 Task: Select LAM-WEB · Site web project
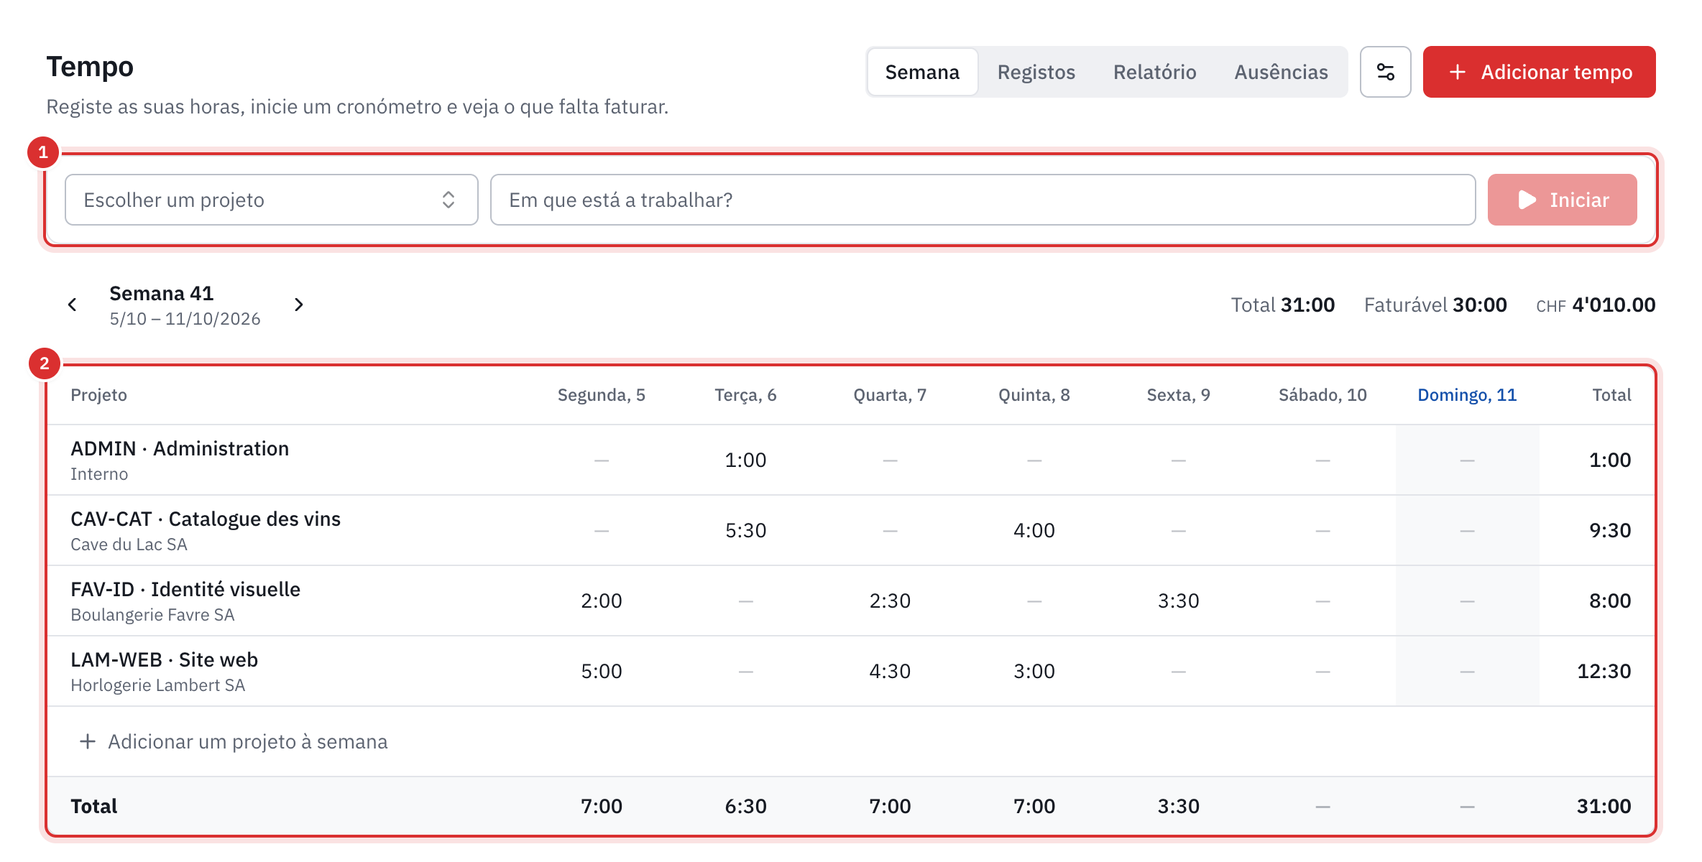point(164,659)
